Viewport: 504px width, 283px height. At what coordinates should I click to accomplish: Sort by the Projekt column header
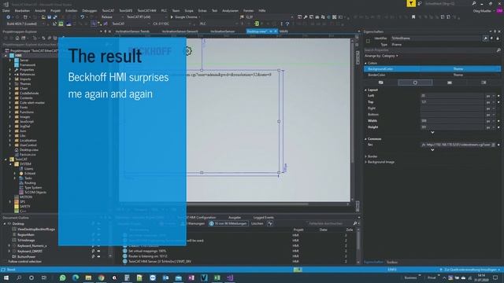[x=298, y=230]
